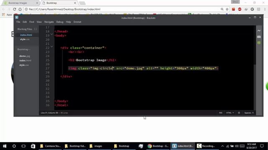Collapse the body tag fold arrow on line 19
The image size is (268, 150).
pos(52,35)
